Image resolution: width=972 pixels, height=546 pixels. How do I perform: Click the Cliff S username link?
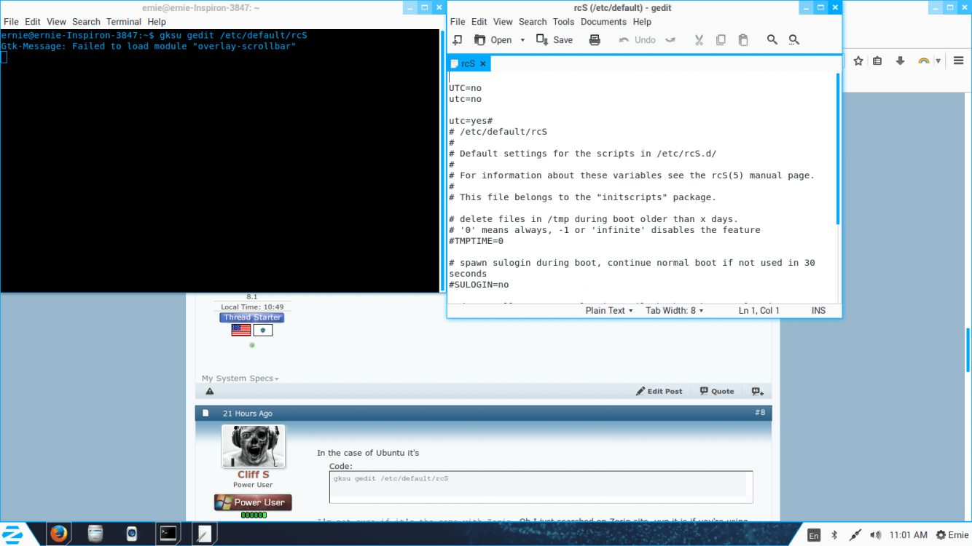[x=253, y=475]
